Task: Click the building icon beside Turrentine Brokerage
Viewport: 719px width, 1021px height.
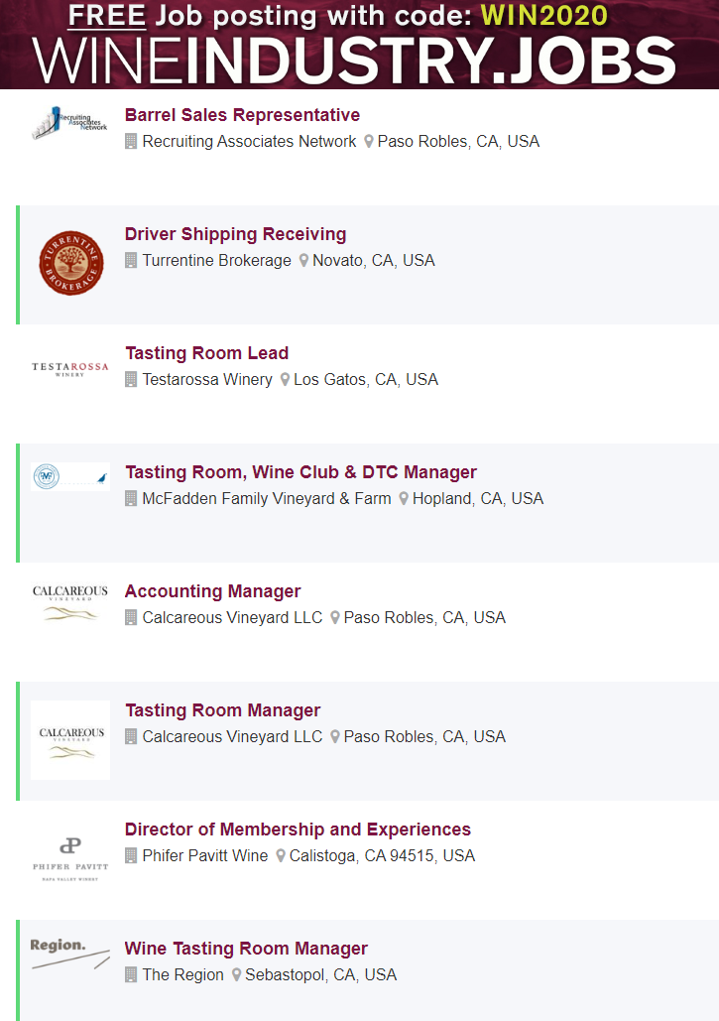Action: point(131,261)
